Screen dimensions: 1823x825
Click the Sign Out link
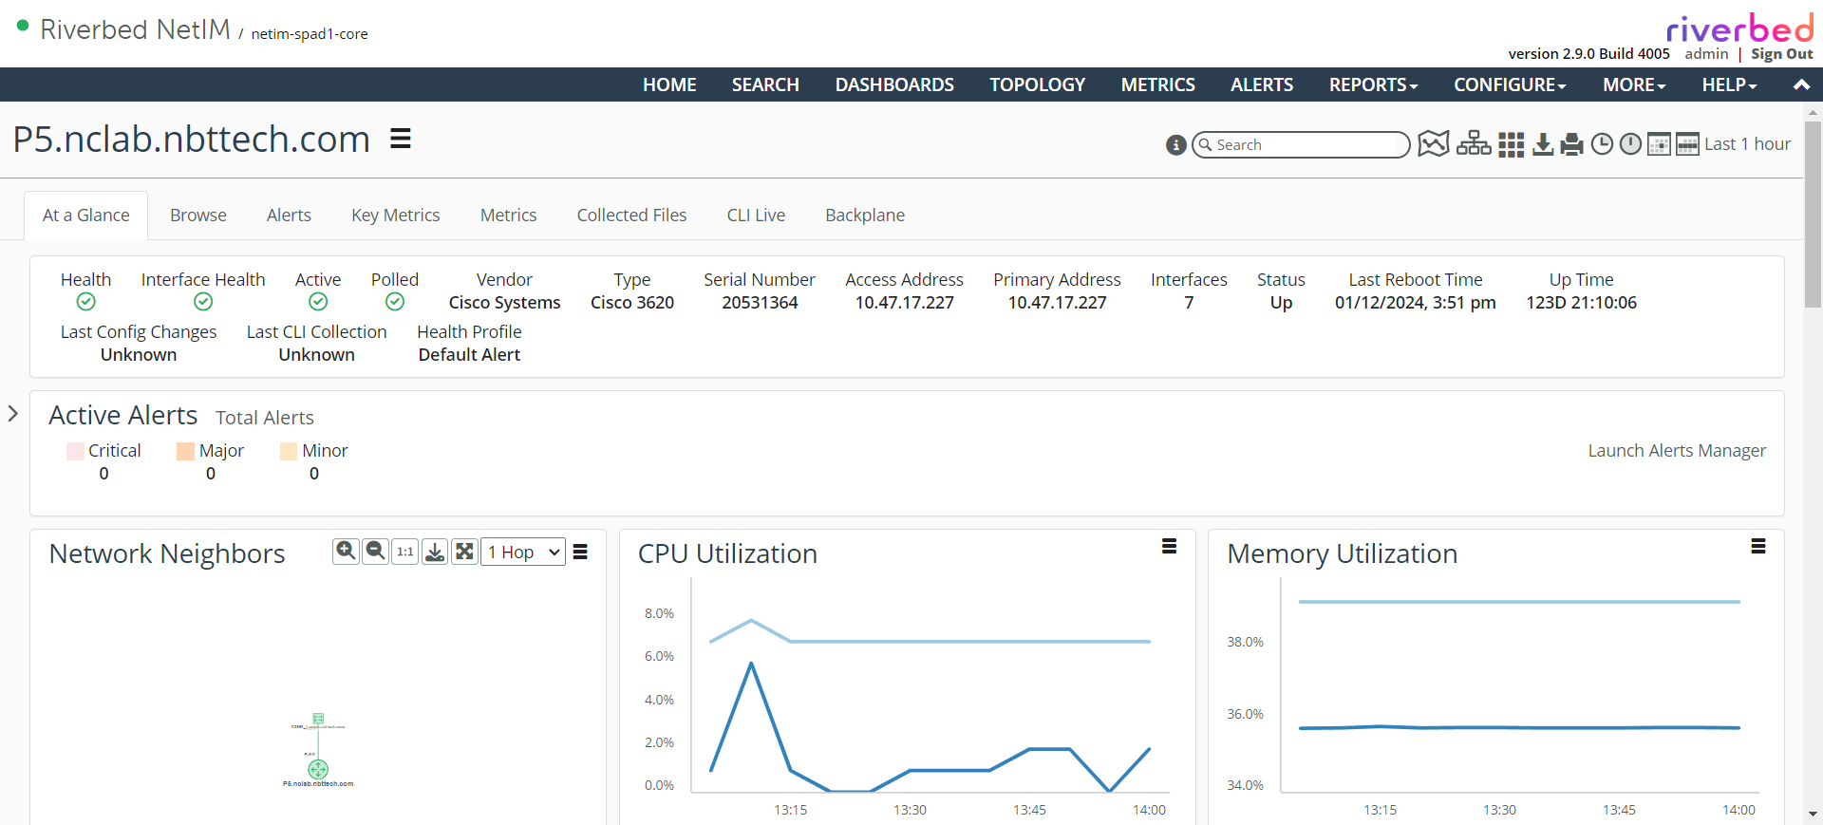pos(1781,54)
